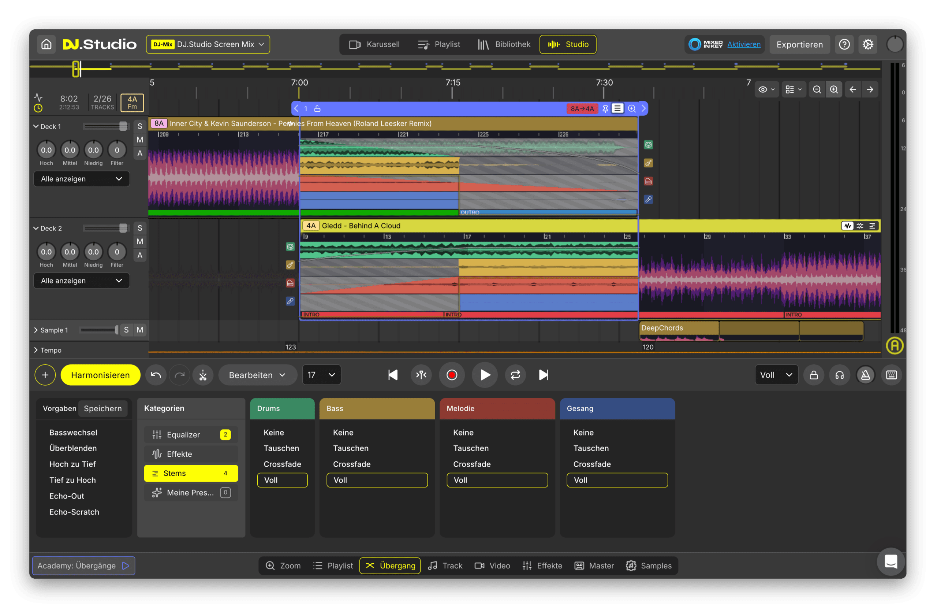Open the 17 value dropdown

[321, 375]
